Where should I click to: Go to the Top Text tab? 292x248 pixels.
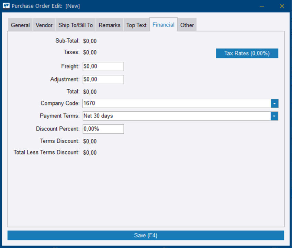click(136, 25)
